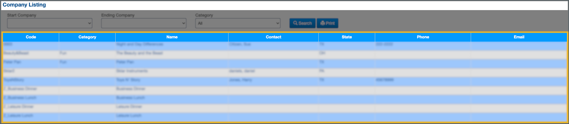Click the Email column header
The width and height of the screenshot is (569, 124).
click(519, 37)
